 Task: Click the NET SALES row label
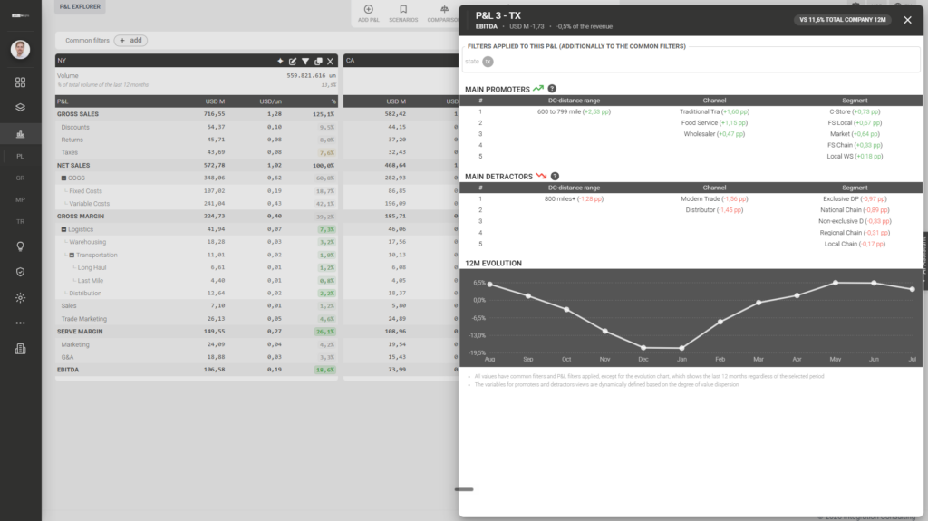(73, 166)
